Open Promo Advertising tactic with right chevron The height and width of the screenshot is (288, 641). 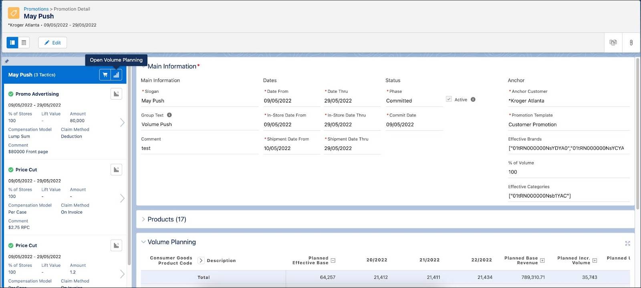point(122,122)
